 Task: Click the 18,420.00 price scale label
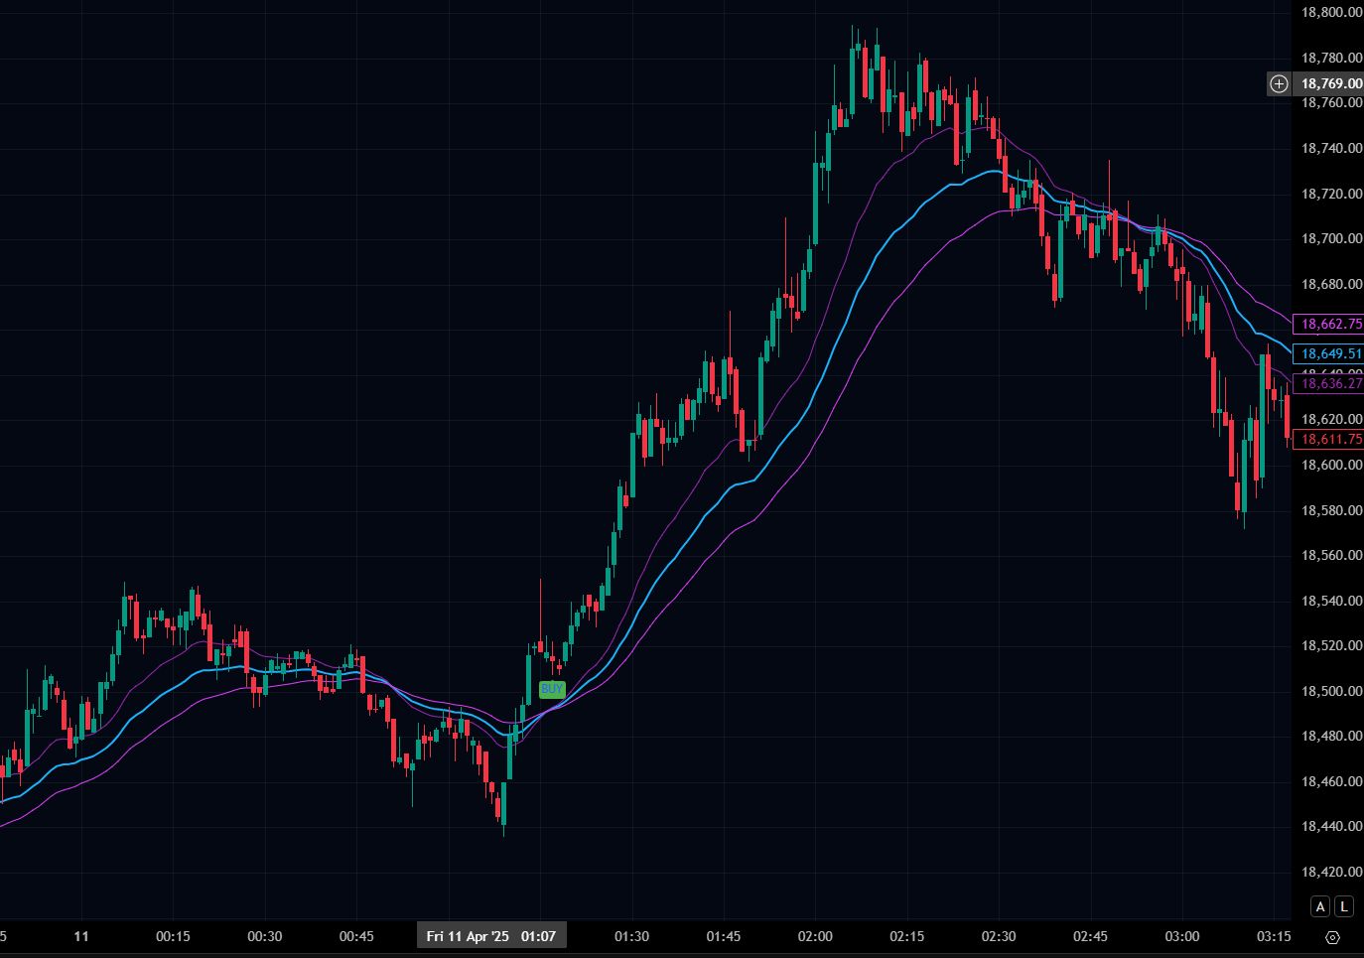pyautogui.click(x=1330, y=872)
